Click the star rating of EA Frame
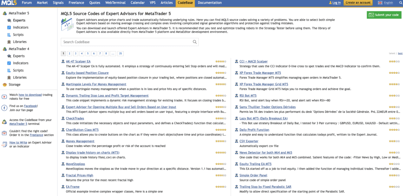 point(221,187)
